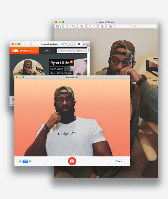Go to the SoundCloud logo home tab
The height and width of the screenshot is (199, 168).
[24, 51]
